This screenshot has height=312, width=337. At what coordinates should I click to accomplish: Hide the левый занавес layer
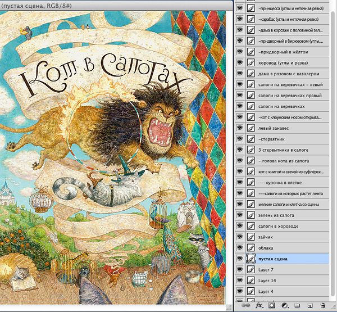click(239, 128)
